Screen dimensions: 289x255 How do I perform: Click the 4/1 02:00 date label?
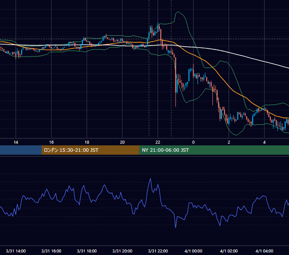click(x=229, y=251)
